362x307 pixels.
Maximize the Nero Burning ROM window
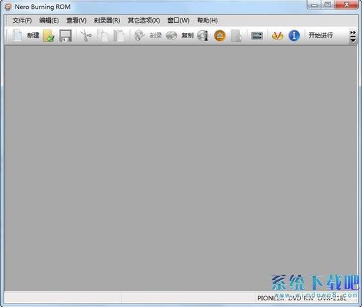pos(328,5)
